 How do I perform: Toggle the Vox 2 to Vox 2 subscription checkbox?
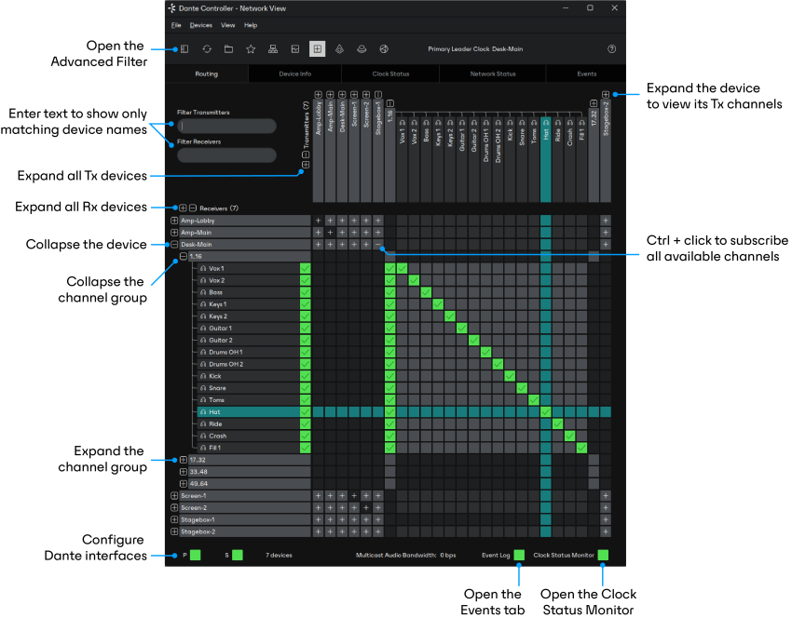pos(414,280)
